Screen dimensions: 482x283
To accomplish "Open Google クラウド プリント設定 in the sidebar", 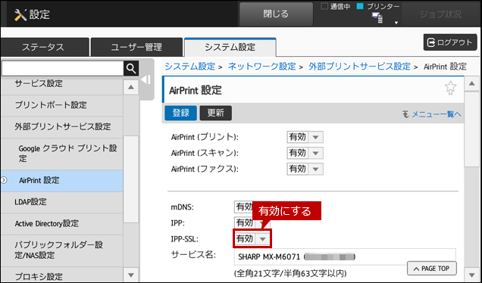I will [61, 154].
